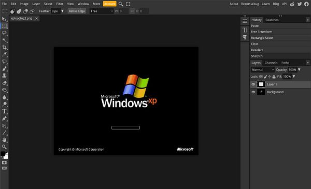Choose Intersect selection mode
The width and height of the screenshot is (311, 189).
[x=32, y=11]
